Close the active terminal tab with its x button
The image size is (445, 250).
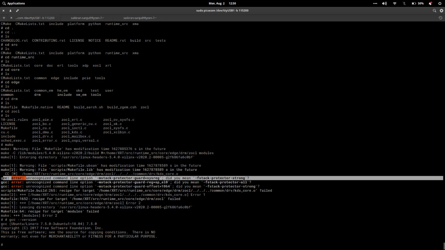[11, 18]
